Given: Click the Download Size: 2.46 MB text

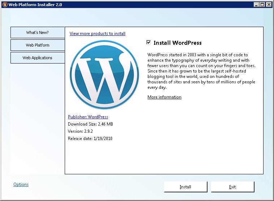Looking at the screenshot, I should (90, 124).
